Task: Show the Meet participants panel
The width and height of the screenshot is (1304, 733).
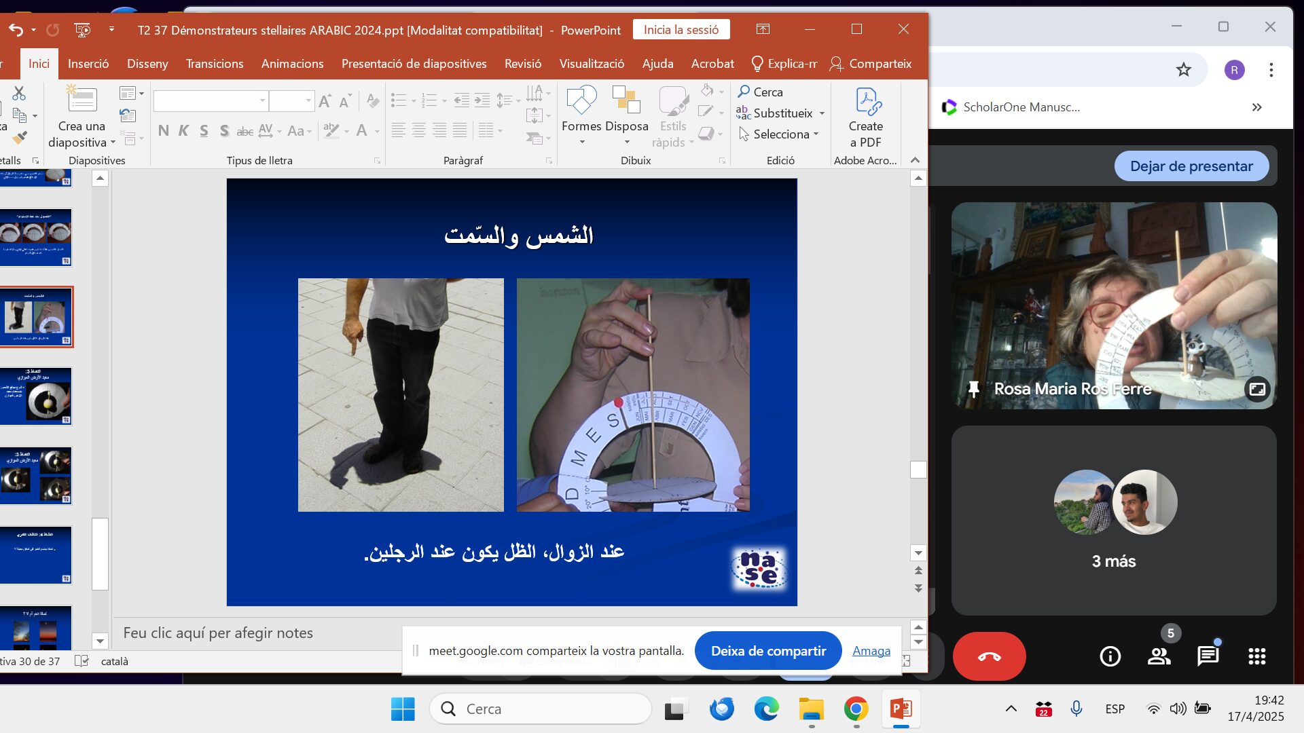Action: tap(1159, 656)
